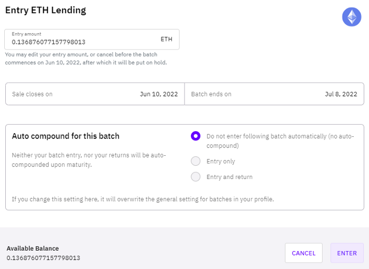Click the Jul 8, 2022 batch end date
369x269 pixels.
coord(341,94)
